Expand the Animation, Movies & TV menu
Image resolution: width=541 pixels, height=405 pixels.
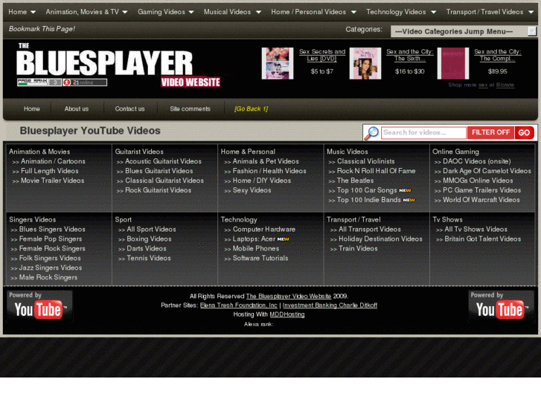(86, 12)
